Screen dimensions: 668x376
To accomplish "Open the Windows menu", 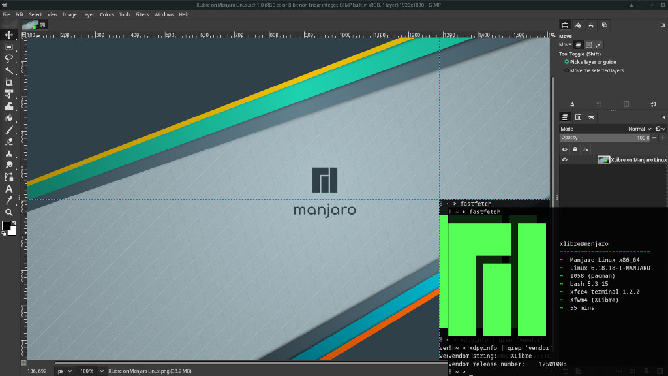I will coord(164,14).
